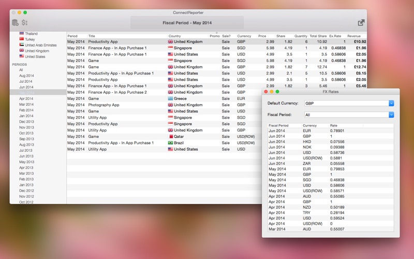The width and height of the screenshot is (414, 259).
Task: Select Jun 2014 NOK rate row
Action: click(x=331, y=147)
